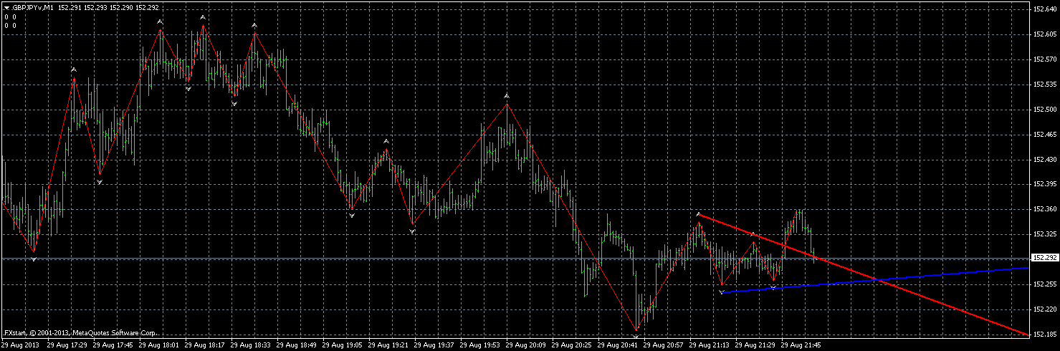Click the down fractal arrow at the 20:41 lowest low

(636, 336)
